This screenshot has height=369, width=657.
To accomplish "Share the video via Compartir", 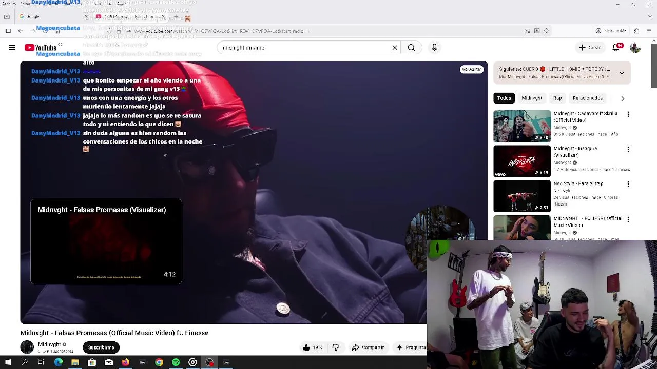I will [x=368, y=347].
